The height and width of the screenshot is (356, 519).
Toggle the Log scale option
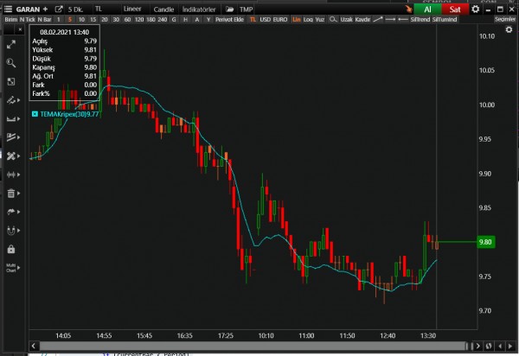309,19
